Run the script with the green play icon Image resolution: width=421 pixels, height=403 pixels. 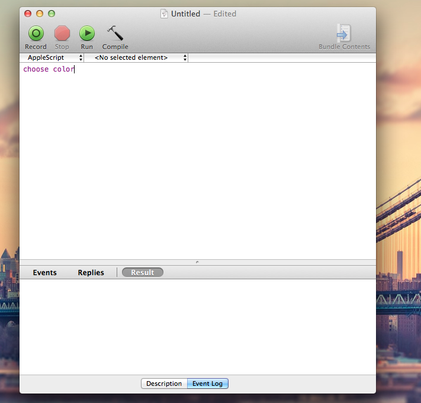[x=87, y=33]
